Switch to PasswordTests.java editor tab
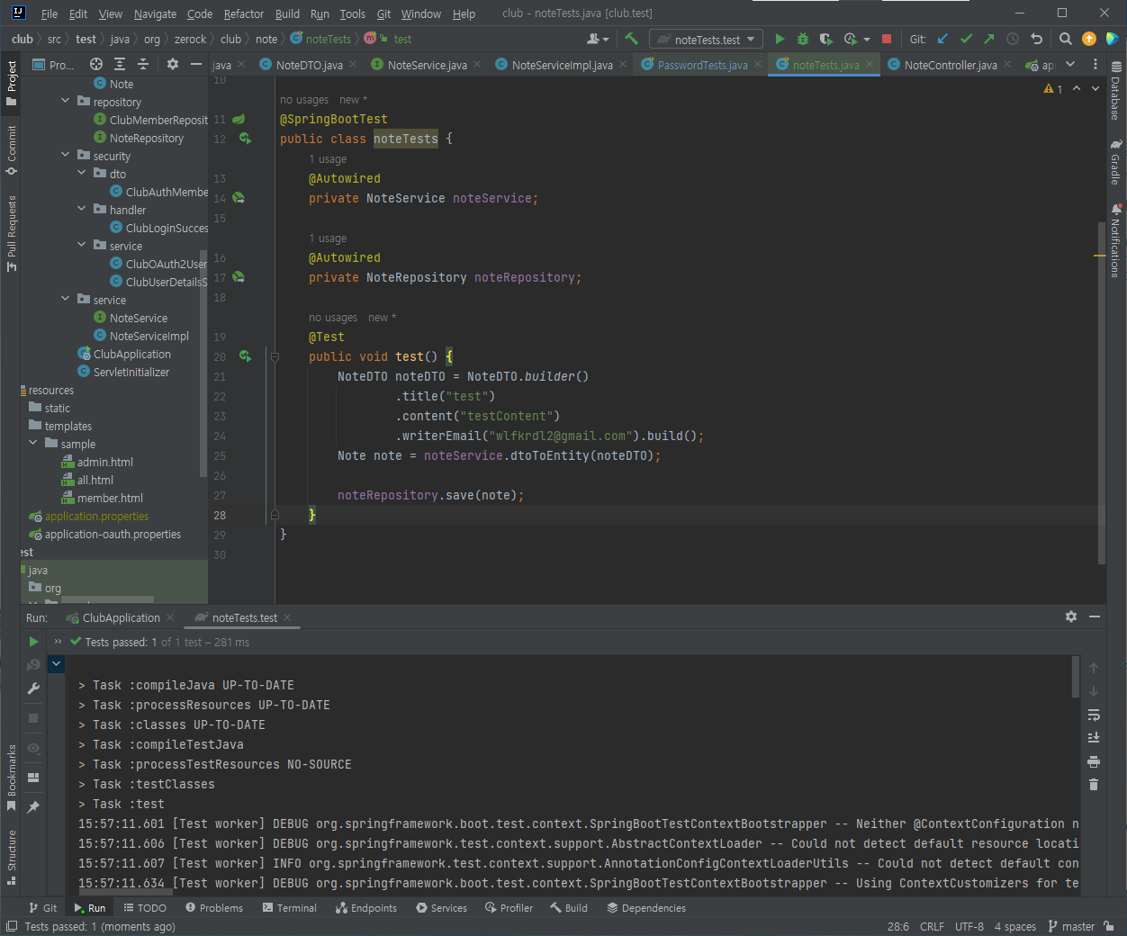This screenshot has width=1127, height=936. (702, 65)
